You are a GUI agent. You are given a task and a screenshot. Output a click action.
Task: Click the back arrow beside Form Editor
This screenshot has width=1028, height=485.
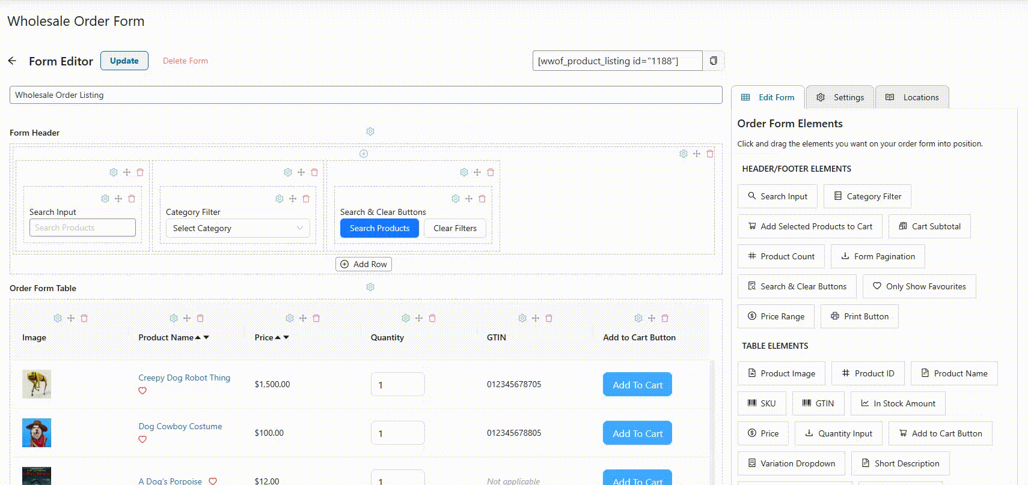[x=12, y=61]
